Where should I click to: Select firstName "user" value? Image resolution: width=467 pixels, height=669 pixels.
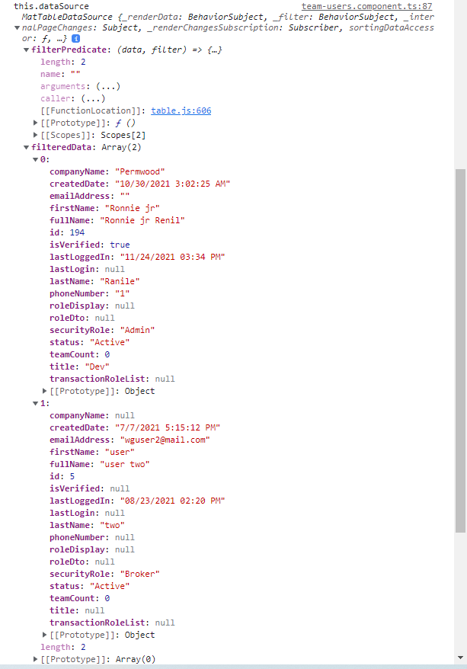[120, 453]
